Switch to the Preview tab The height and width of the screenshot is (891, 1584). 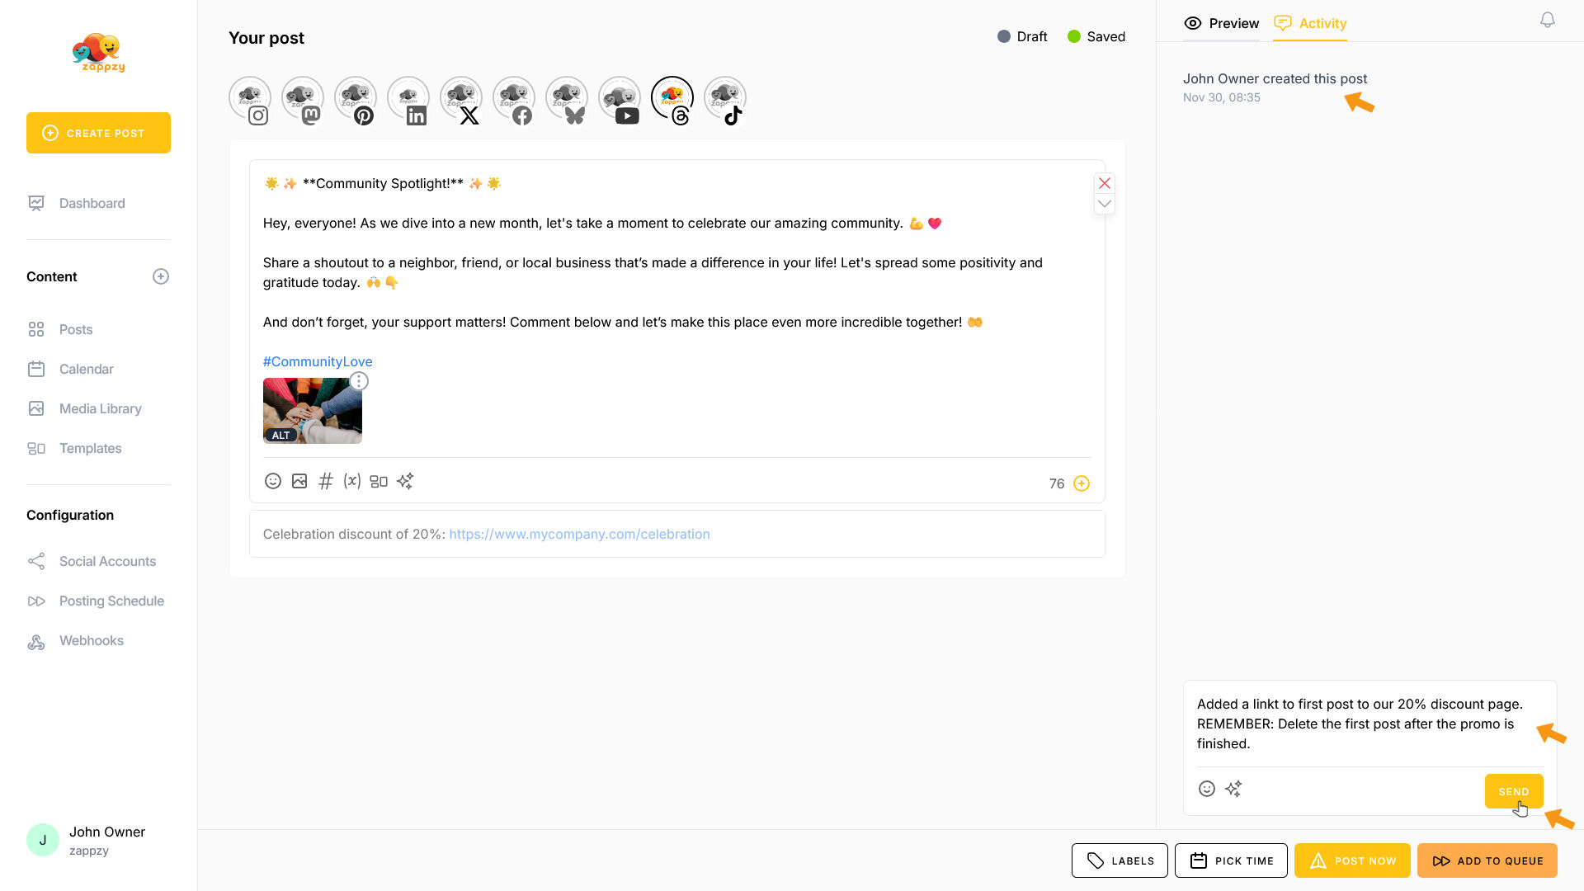[x=1222, y=23]
